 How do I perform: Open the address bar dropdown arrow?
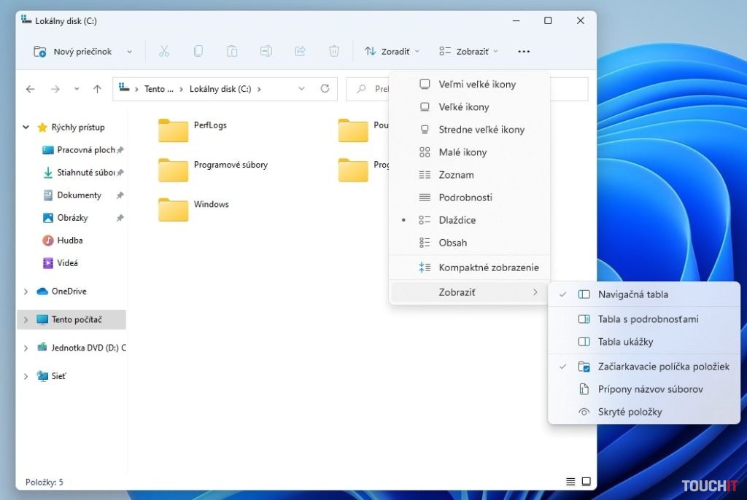point(302,88)
